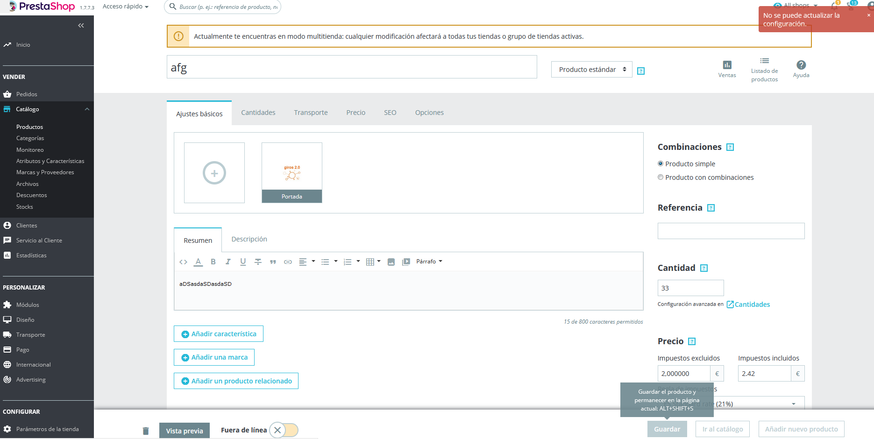Open the All shops selector
Screen dimensions: 874x439
[x=796, y=6]
